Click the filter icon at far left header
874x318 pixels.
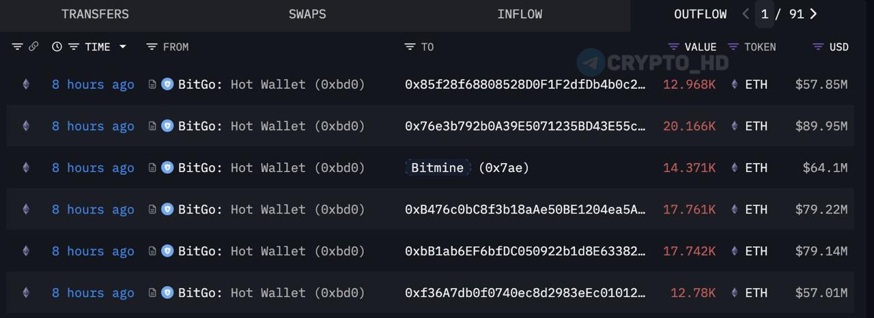(x=17, y=47)
